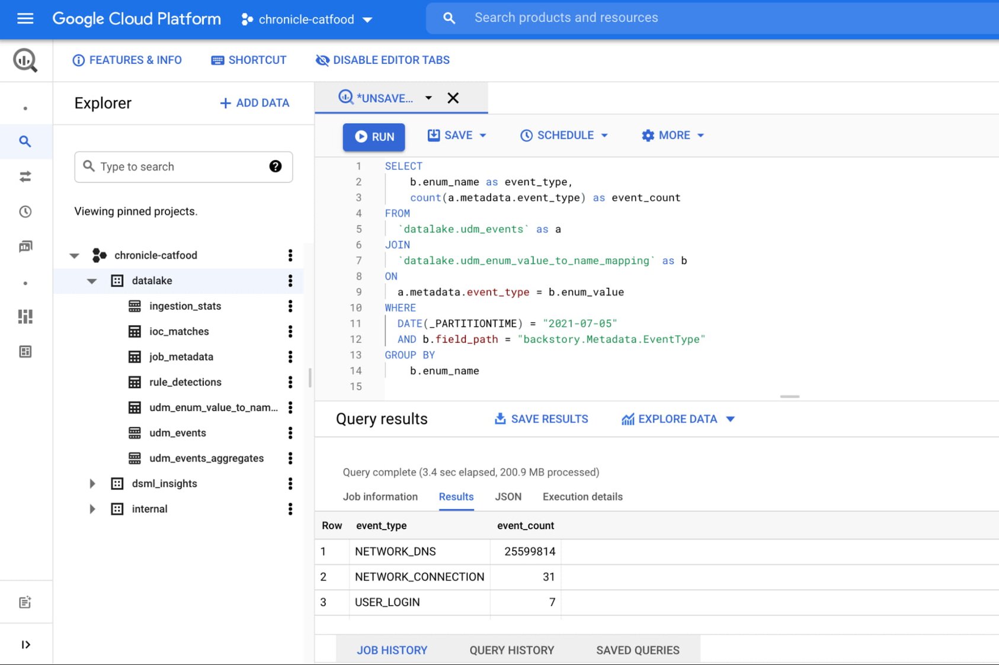Click EXPLORE DATA dropdown

tap(678, 419)
